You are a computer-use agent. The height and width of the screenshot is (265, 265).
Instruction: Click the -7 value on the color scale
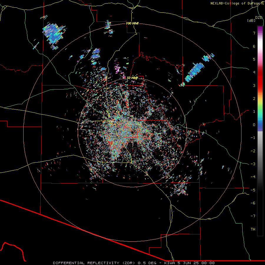[x=253, y=216]
